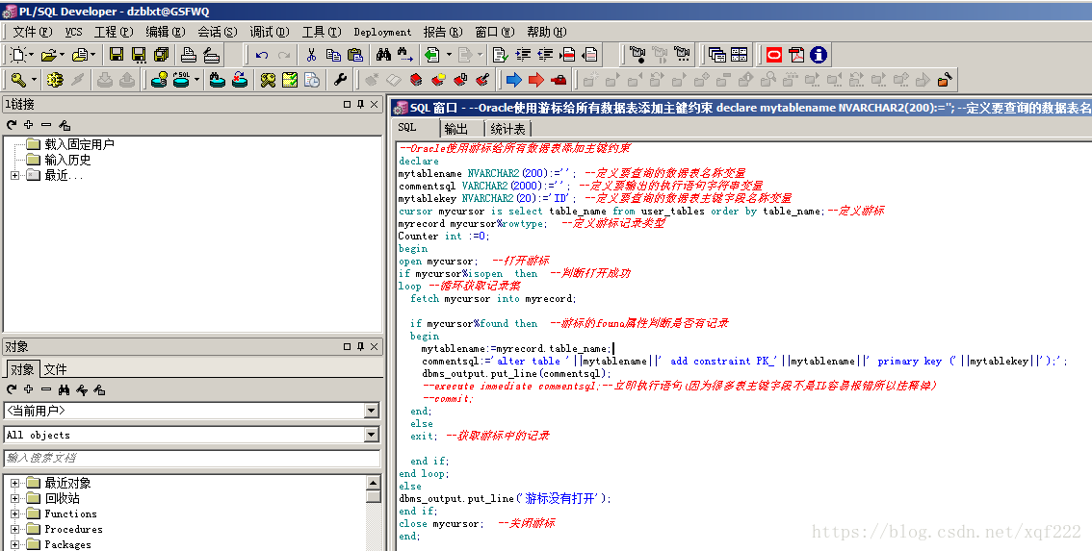This screenshot has width=1092, height=551.
Task: Open the 调试(D) menu
Action: (x=270, y=32)
